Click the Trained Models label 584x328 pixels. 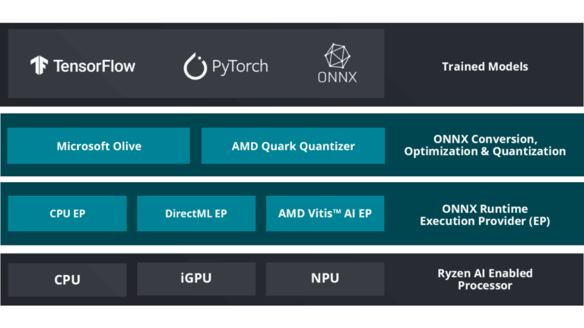[485, 67]
